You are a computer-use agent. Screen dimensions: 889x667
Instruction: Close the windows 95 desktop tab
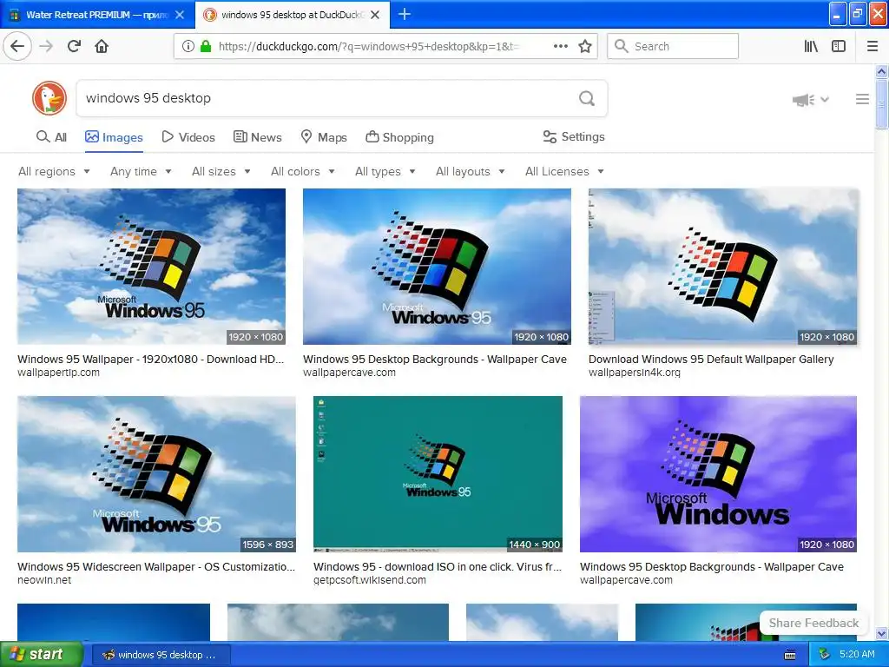[375, 15]
